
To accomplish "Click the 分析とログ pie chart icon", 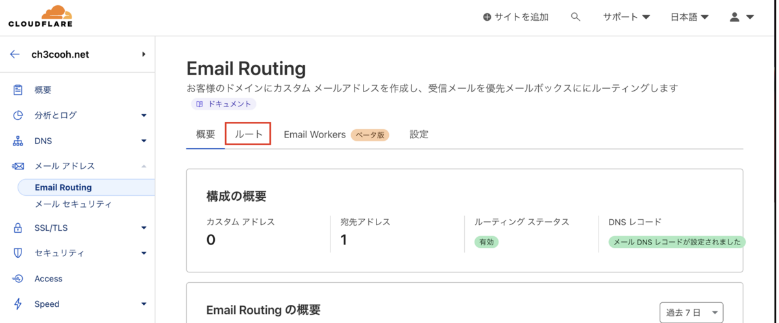I will coord(18,115).
